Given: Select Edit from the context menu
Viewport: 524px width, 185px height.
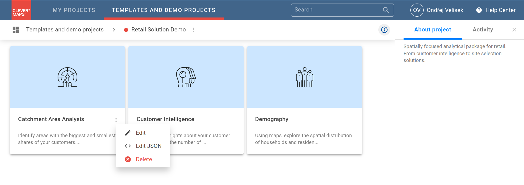Looking at the screenshot, I should [141, 133].
